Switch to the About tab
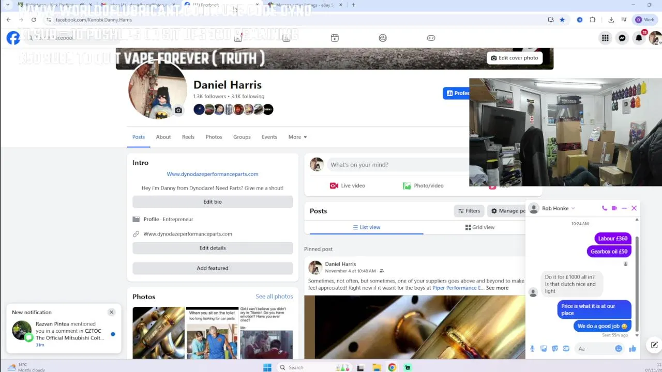The image size is (662, 372). pyautogui.click(x=163, y=137)
